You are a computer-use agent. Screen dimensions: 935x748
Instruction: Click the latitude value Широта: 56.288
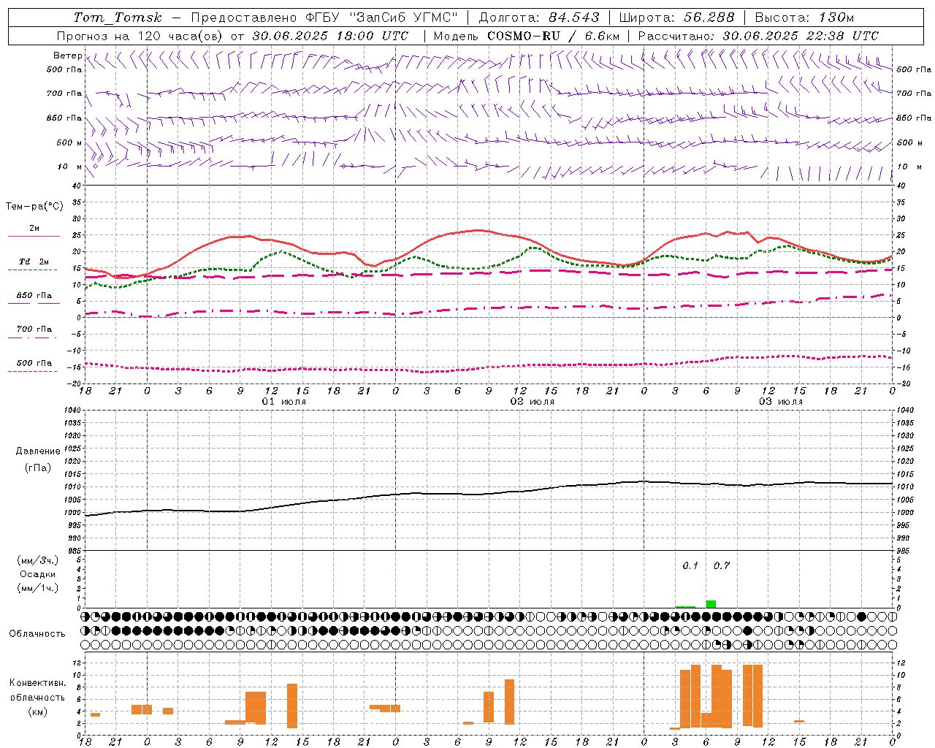677,18
